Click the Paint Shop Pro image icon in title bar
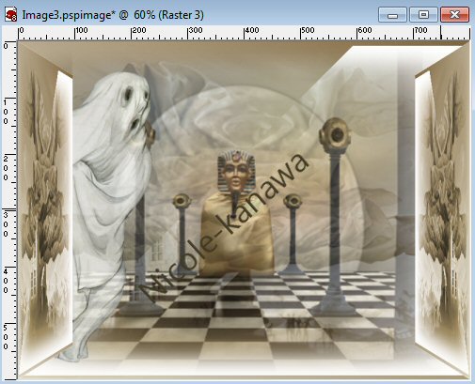475x384 pixels. [x=10, y=15]
